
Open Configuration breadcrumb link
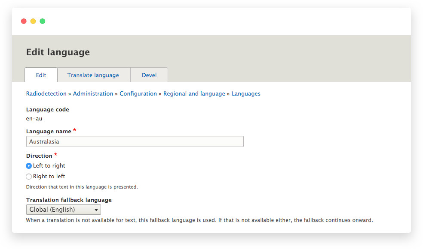(138, 93)
